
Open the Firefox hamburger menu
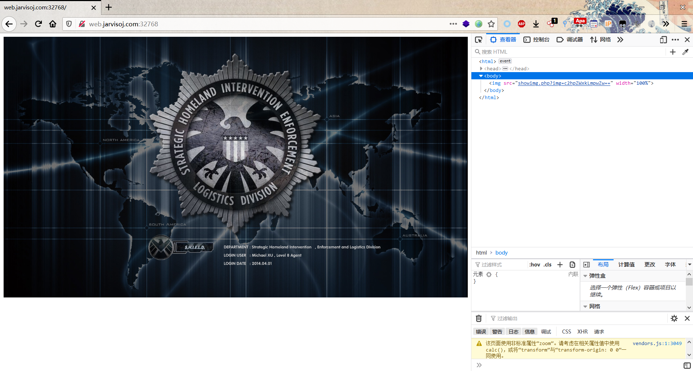pos(684,24)
